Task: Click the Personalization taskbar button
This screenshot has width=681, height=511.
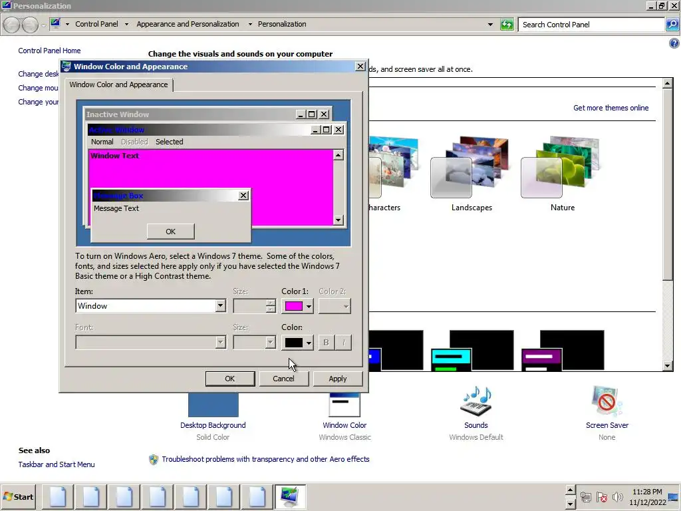Action: point(290,496)
